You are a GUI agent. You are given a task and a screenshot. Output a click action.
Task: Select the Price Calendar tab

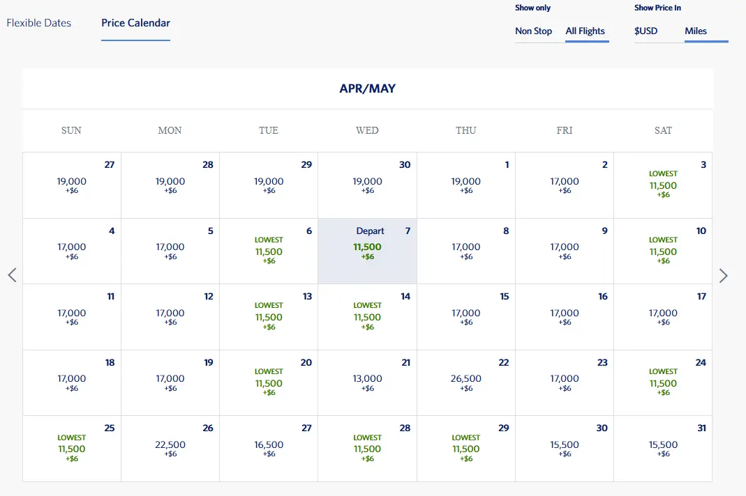pos(135,23)
